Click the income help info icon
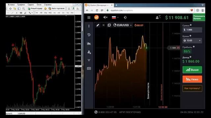This screenshot has width=211, height=118. tap(191, 57)
